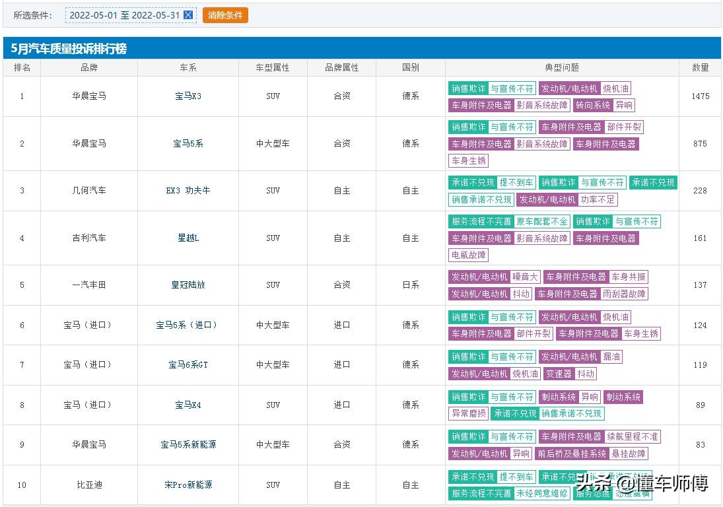Open the 宝马5系新能源 series link
The image size is (723, 507).
pos(188,445)
